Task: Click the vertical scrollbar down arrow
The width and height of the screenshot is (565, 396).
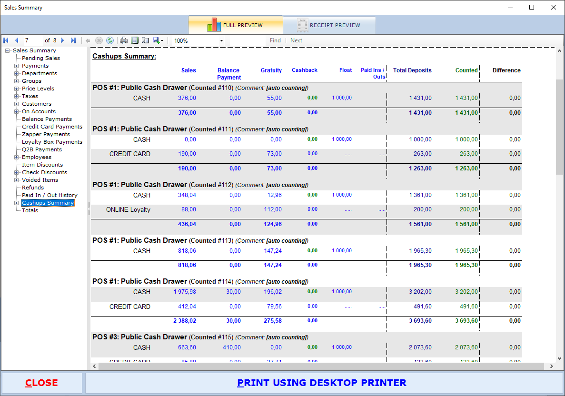Action: pyautogui.click(x=559, y=358)
